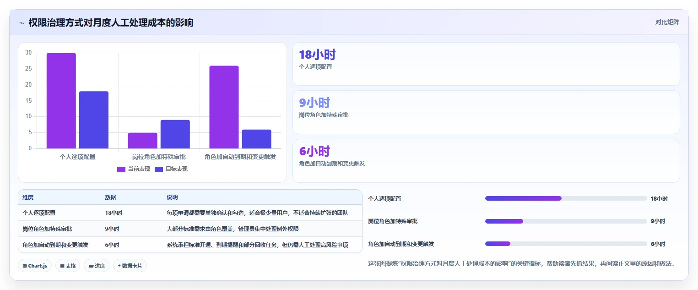Click the 岗位角色加特殊审批 progress bar
698x290 pixels.
566,221
